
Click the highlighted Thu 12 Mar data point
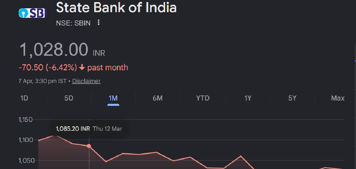(89, 146)
